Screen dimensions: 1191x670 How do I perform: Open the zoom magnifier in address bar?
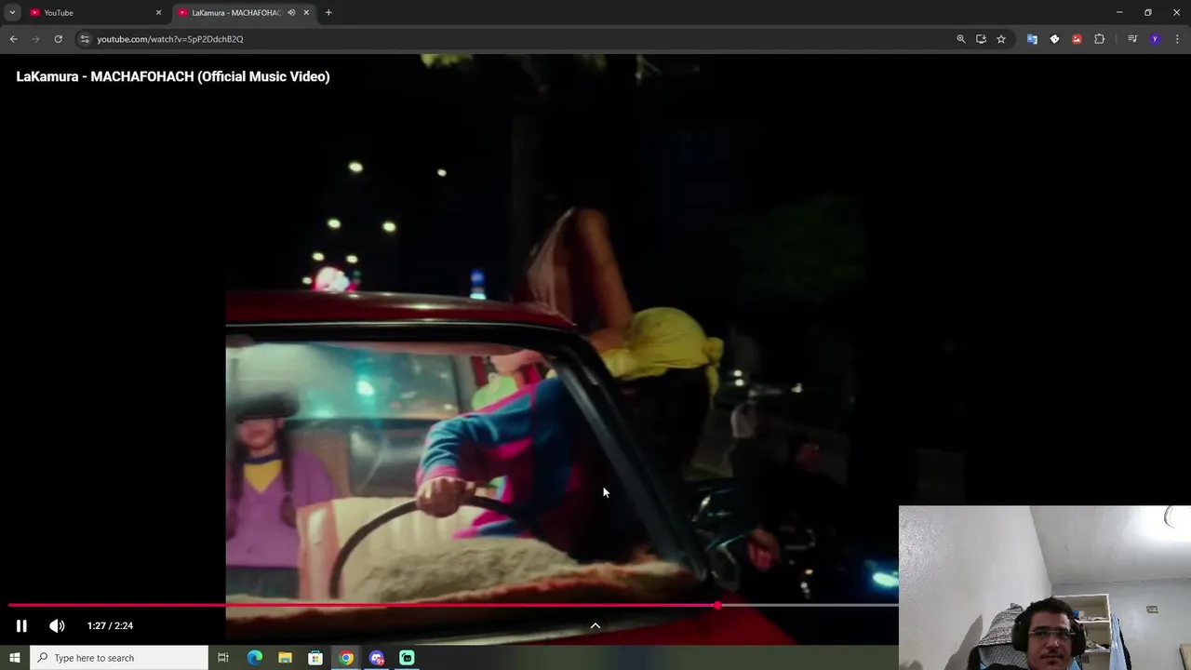click(x=961, y=39)
